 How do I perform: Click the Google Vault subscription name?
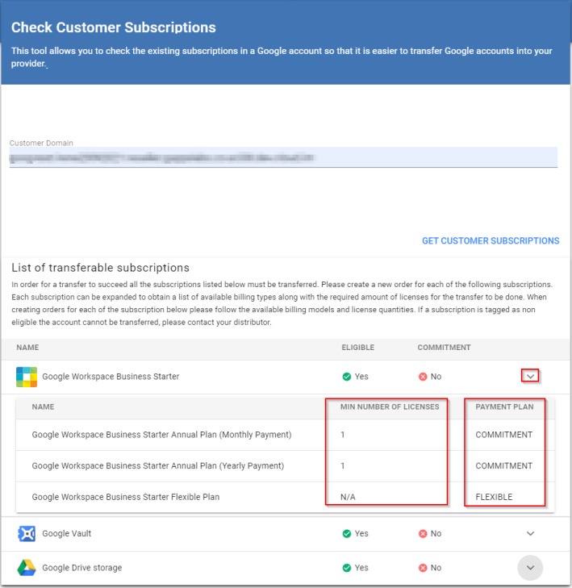(x=67, y=534)
